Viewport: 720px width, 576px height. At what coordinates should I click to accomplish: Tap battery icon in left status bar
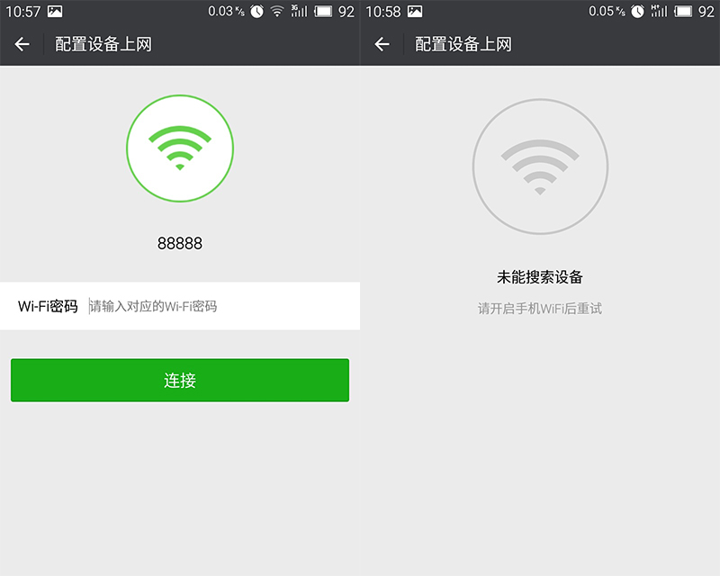tap(323, 12)
